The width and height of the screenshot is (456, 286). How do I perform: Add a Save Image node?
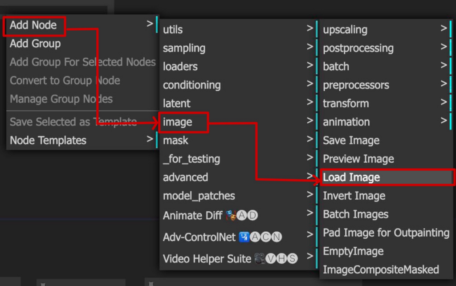351,141
